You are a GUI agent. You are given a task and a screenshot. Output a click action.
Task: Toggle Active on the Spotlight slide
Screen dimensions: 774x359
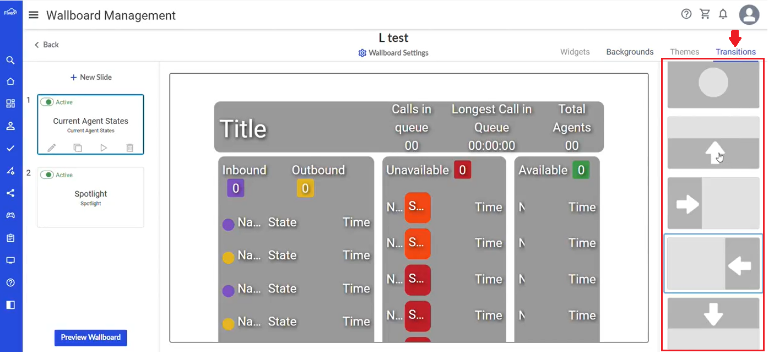pyautogui.click(x=47, y=175)
